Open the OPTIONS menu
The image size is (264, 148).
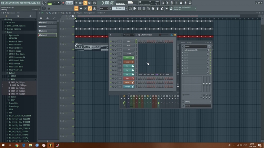[x=27, y=3]
